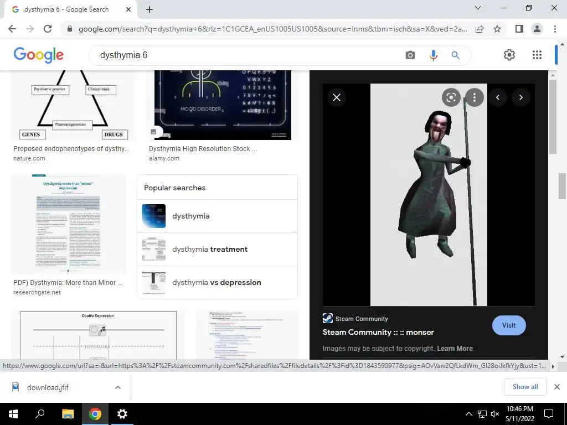Screen dimensions: 567x425
Task: Show hidden tray icons chevron
Action: click(x=468, y=414)
